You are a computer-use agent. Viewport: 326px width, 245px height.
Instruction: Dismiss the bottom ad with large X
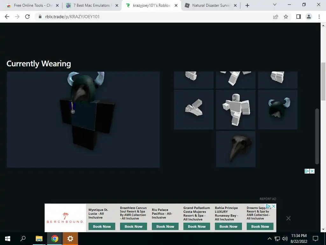click(x=288, y=218)
